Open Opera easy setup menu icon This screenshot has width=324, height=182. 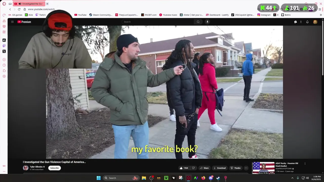click(x=320, y=9)
